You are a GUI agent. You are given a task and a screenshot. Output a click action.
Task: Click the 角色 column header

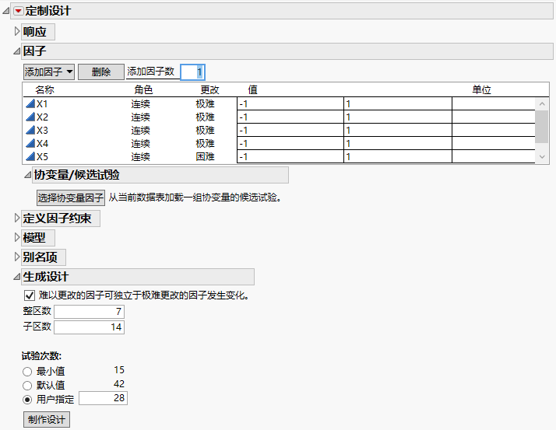point(143,90)
